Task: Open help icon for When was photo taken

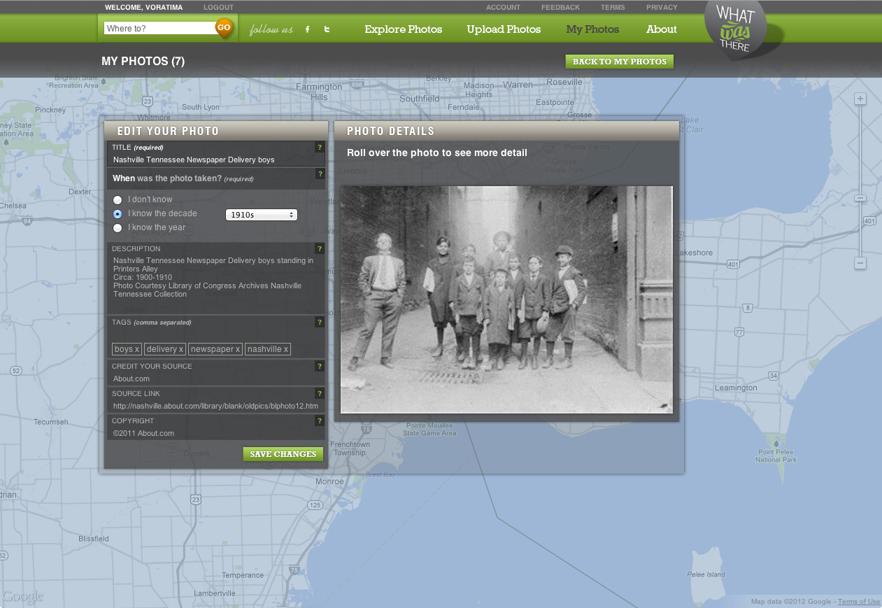Action: click(320, 174)
